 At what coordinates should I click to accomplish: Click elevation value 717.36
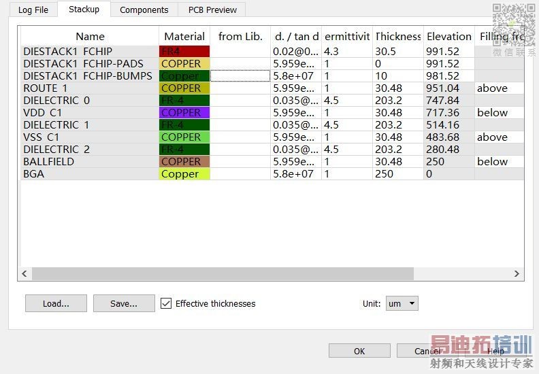[442, 113]
